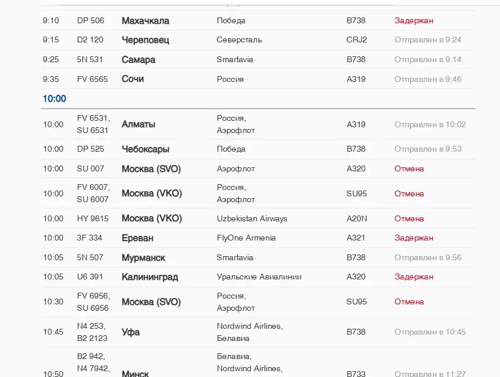500x377 pixels.
Task: Click the Мурманск destination link
Action: coord(143,258)
